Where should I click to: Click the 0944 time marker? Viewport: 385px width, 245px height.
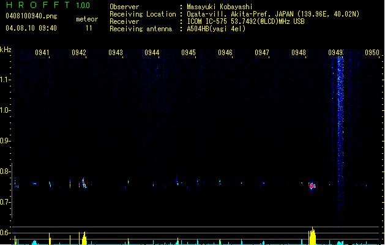152,52
